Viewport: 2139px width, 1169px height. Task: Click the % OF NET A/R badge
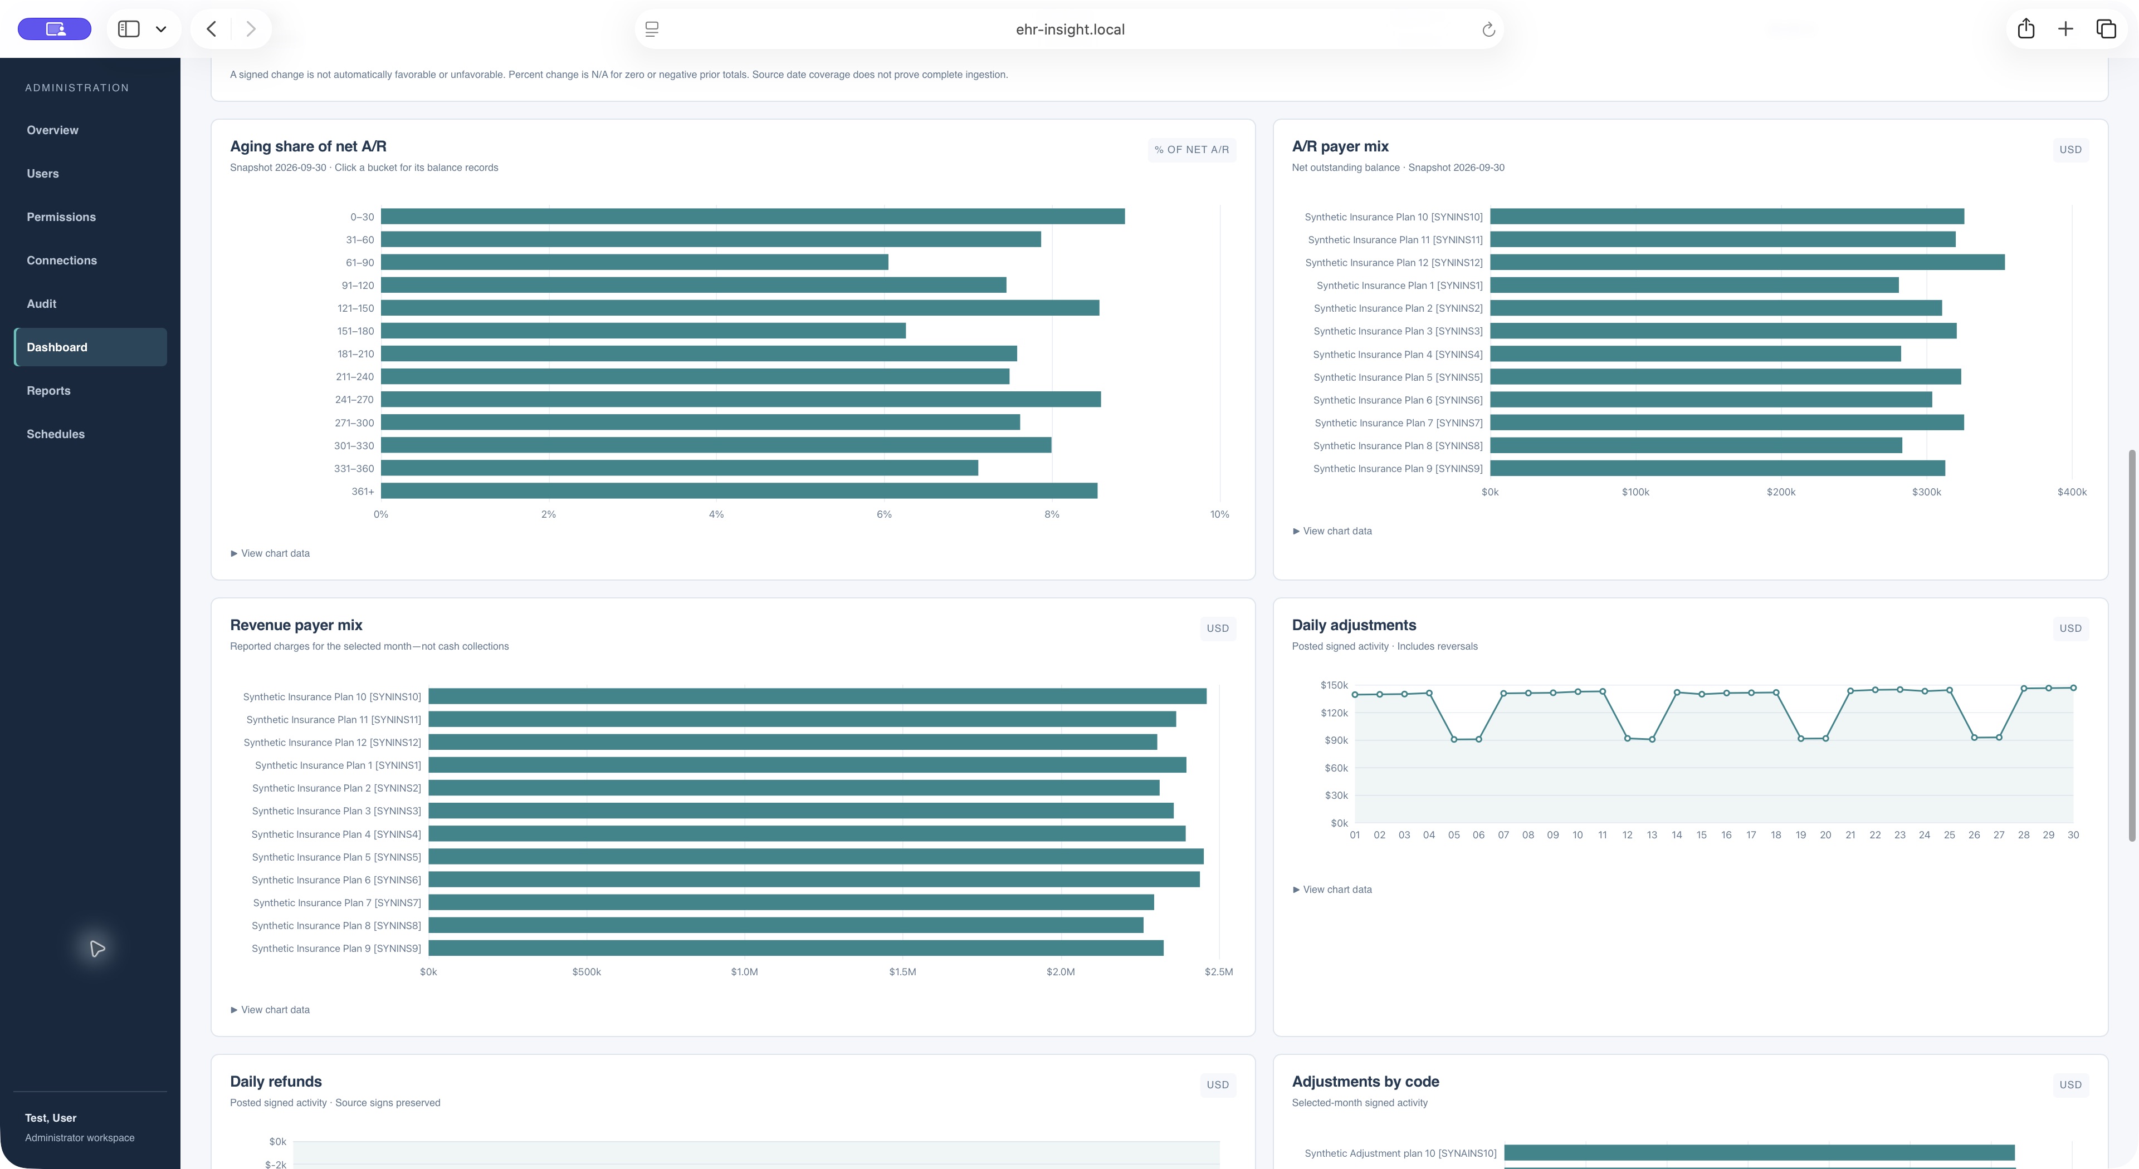point(1191,149)
